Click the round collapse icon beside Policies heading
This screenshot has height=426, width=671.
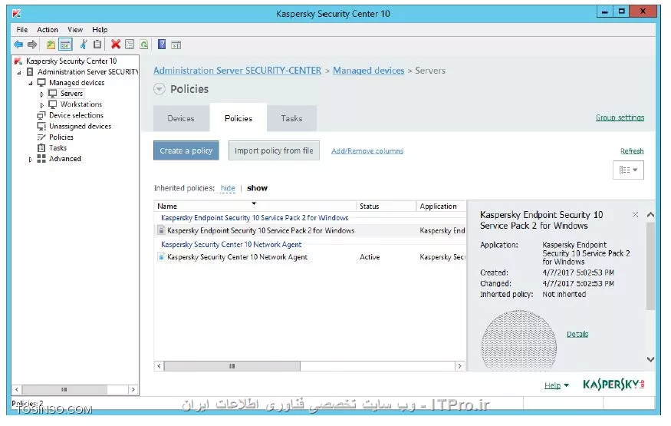click(160, 89)
